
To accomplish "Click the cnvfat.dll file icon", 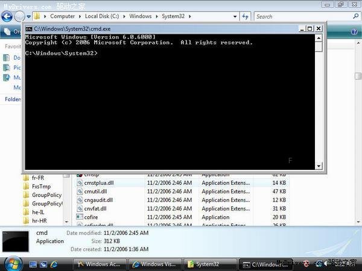I will pos(80,208).
